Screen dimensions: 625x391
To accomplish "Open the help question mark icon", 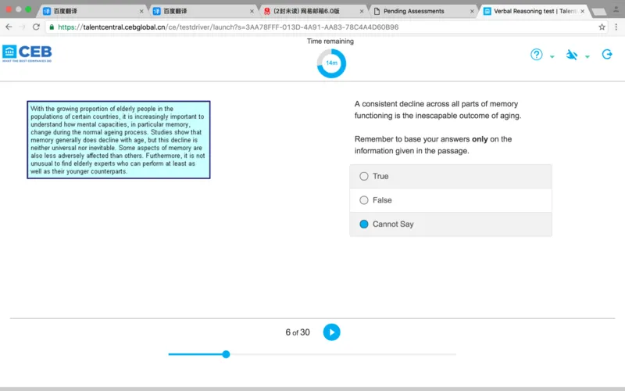I will pos(537,55).
